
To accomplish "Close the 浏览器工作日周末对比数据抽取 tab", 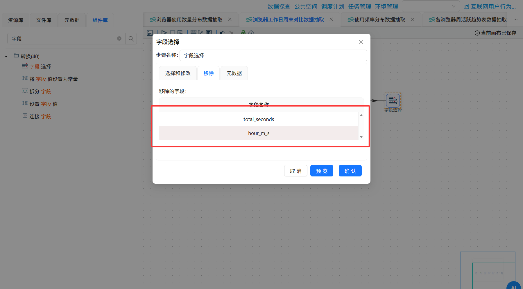I will coord(331,19).
